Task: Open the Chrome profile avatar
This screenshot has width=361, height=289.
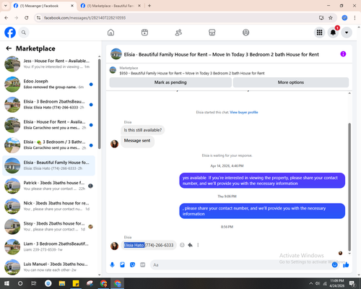Action: (344, 17)
